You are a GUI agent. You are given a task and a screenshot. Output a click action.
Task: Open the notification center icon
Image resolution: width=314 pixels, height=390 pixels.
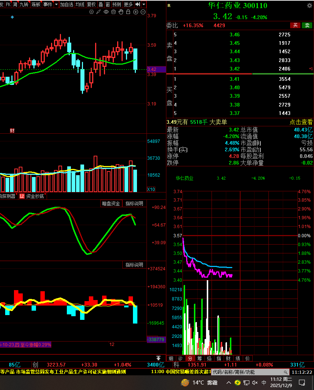tap(302, 383)
